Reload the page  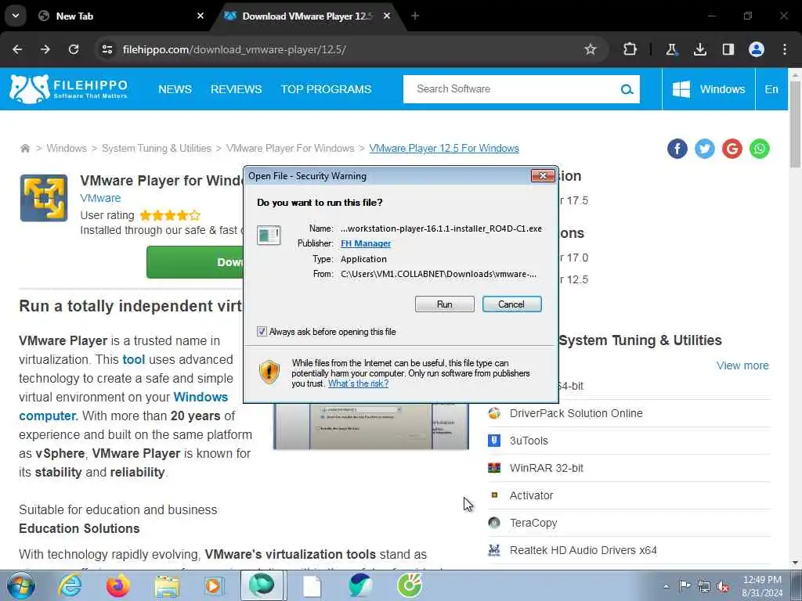(74, 49)
